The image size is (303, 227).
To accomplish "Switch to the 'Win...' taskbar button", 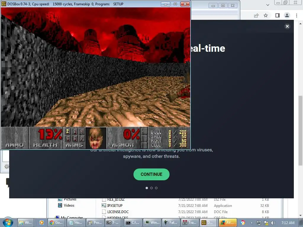I will coord(152,223).
